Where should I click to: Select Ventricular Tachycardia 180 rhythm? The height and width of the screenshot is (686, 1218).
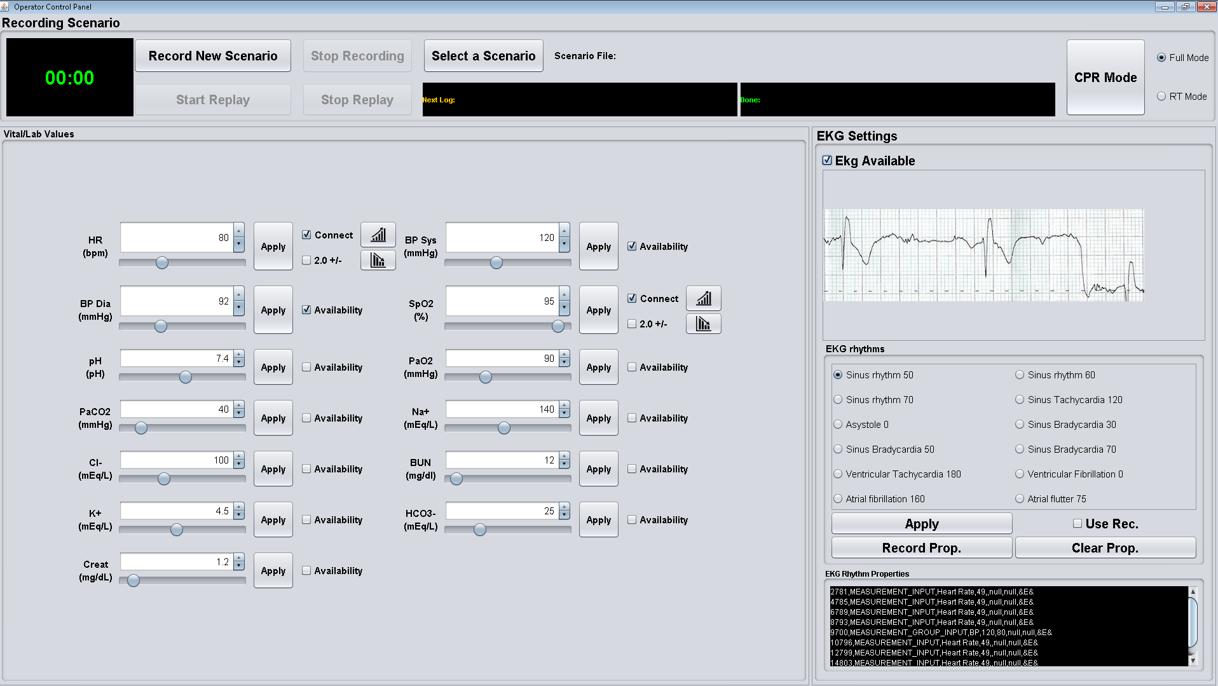click(838, 474)
